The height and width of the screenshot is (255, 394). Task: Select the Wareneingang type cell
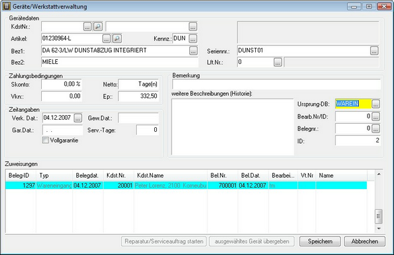[54, 186]
